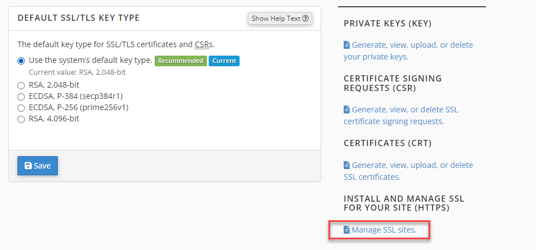This screenshot has width=536, height=250.
Task: Click the document icon beside SSL certificates link
Action: tap(347, 165)
